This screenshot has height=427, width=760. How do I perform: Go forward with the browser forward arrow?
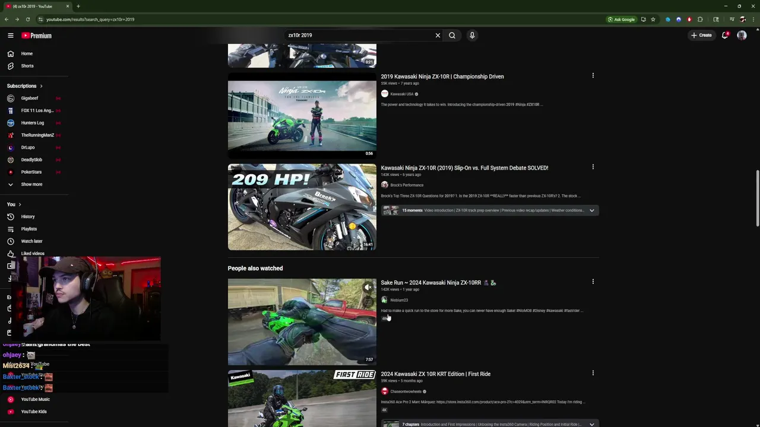point(17,20)
